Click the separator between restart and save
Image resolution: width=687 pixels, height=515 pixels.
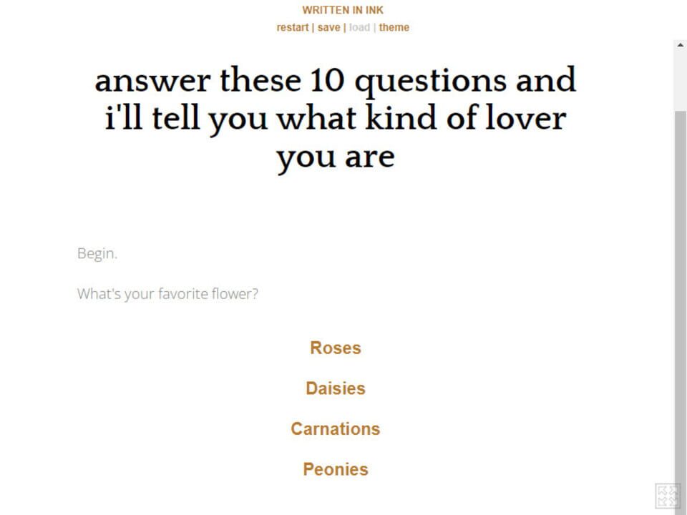point(313,27)
